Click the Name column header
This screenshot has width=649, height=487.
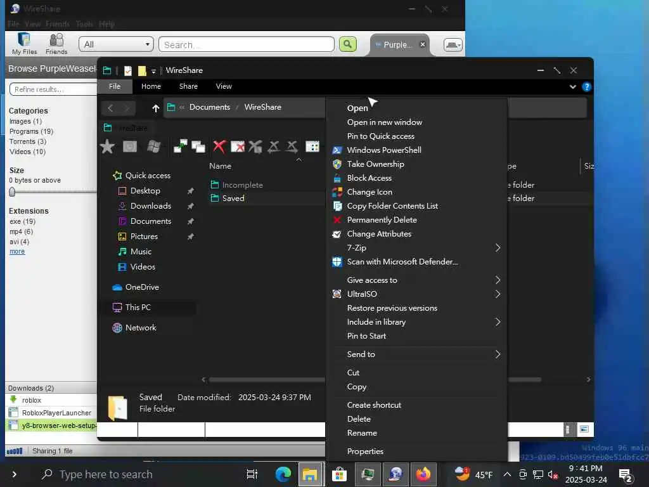click(x=220, y=166)
